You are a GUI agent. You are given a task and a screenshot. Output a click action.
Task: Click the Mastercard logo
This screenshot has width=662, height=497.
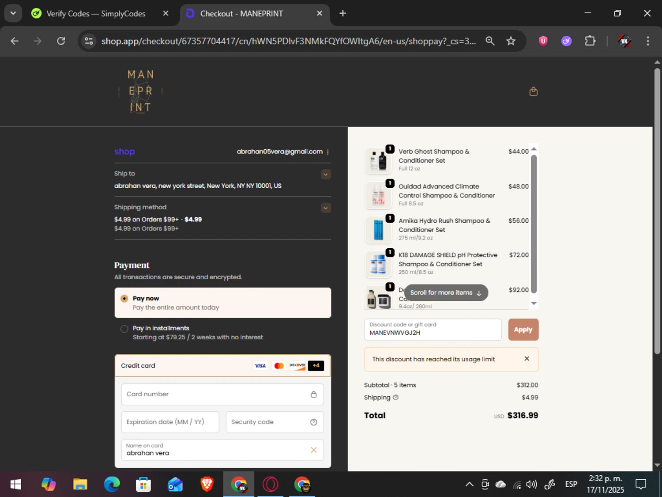coord(279,366)
